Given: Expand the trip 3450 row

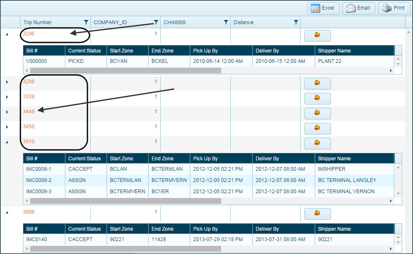Looking at the screenshot, I should (7, 127).
